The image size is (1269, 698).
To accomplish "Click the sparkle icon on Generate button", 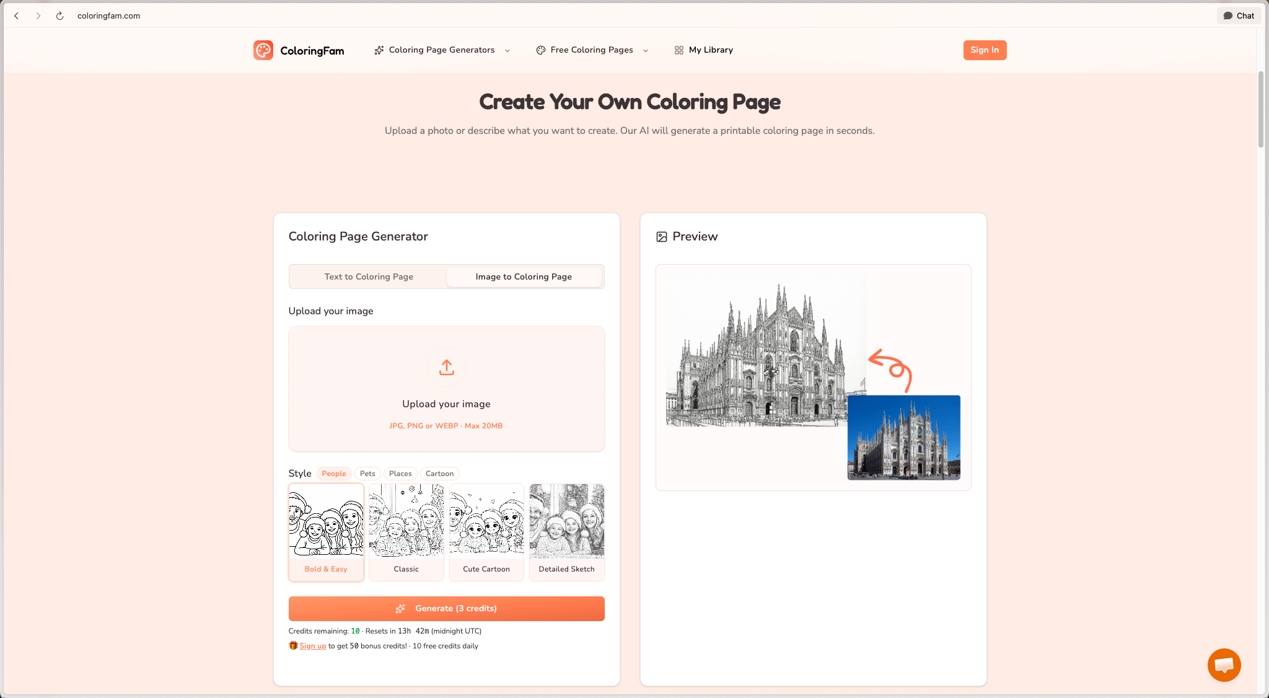I will (x=400, y=608).
